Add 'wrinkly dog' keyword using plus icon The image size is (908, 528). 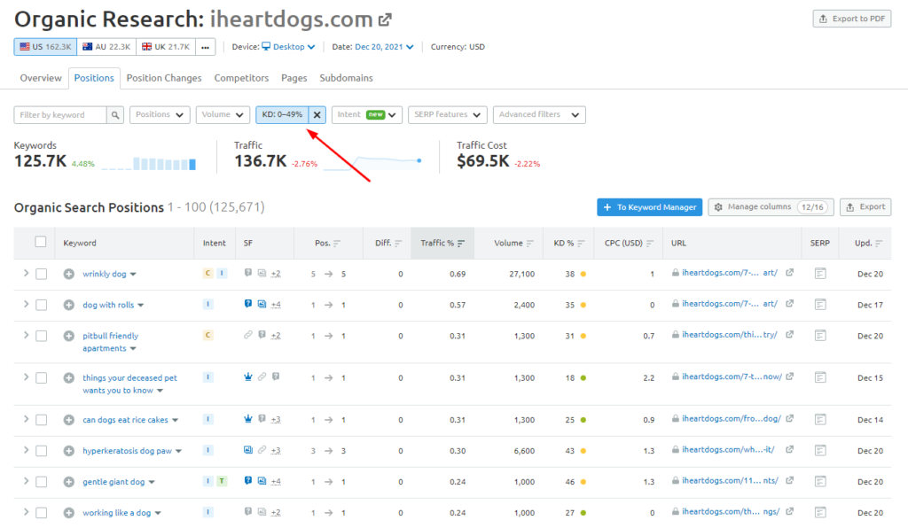(x=69, y=274)
